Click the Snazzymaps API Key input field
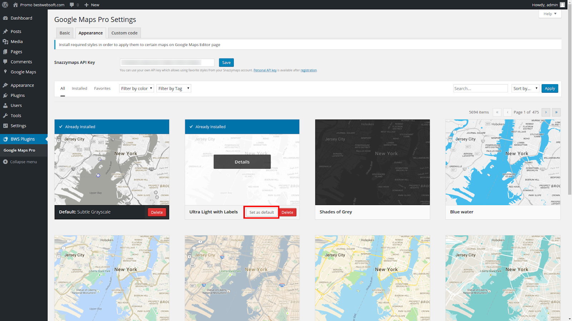Viewport: 572px width, 321px height. [167, 62]
